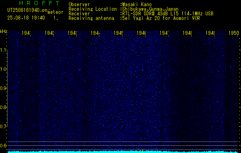Click the date-time '25.06.18 19:40'
This screenshot has height=153, width=241.
[x=26, y=18]
